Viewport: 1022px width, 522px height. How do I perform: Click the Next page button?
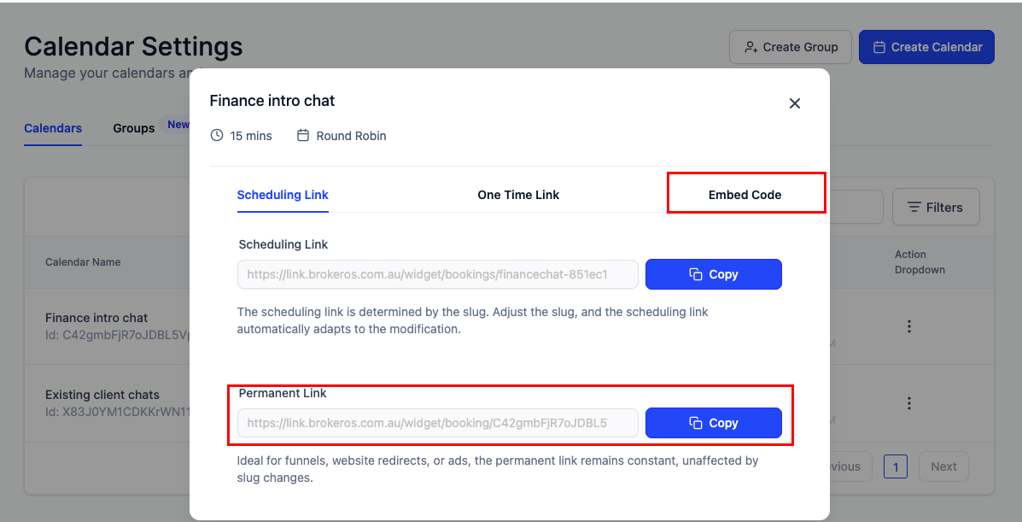pos(943,466)
